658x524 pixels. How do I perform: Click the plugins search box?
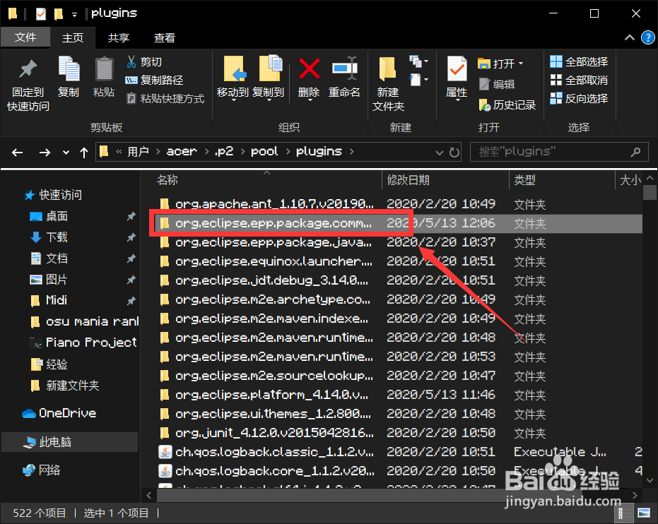[x=559, y=152]
